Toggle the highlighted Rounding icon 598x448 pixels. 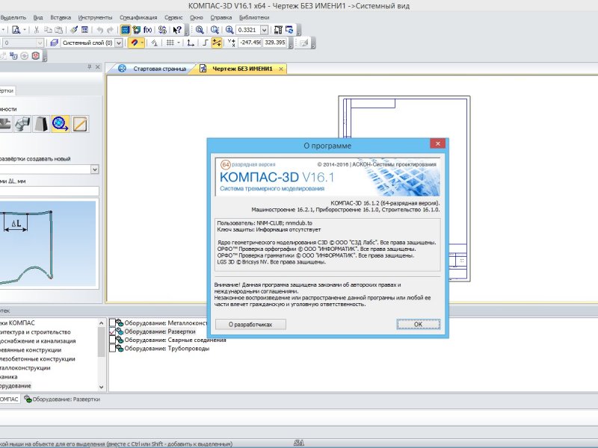tap(217, 43)
